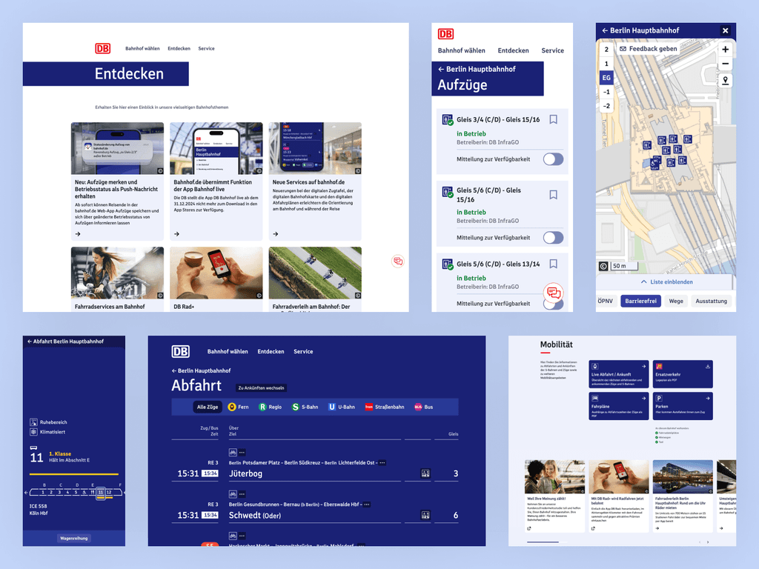The height and width of the screenshot is (569, 759).
Task: Expand the ellipsis after Berlin Lichterfelde Ost stops
Action: (382, 463)
